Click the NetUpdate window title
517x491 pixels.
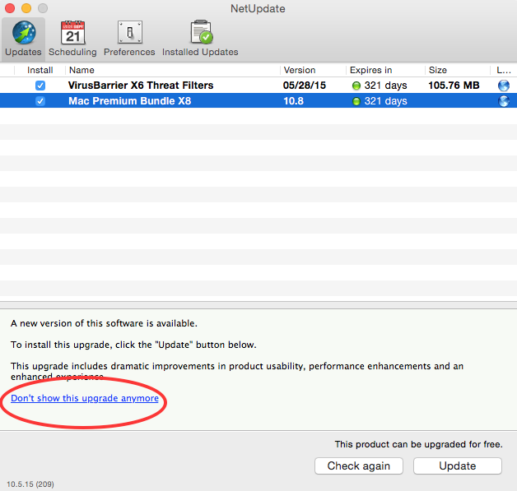pos(258,8)
